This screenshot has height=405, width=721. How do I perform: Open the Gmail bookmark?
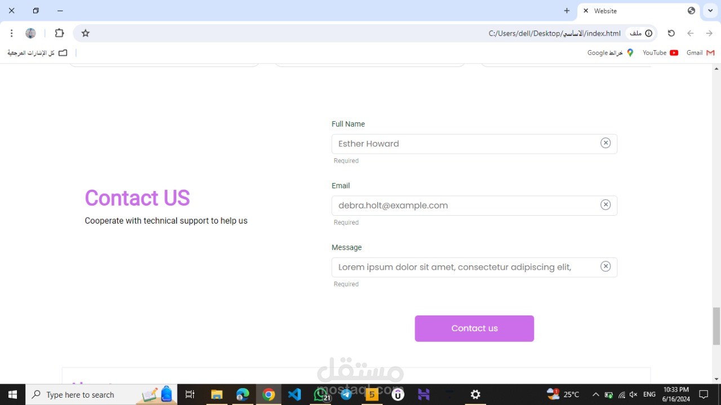700,53
